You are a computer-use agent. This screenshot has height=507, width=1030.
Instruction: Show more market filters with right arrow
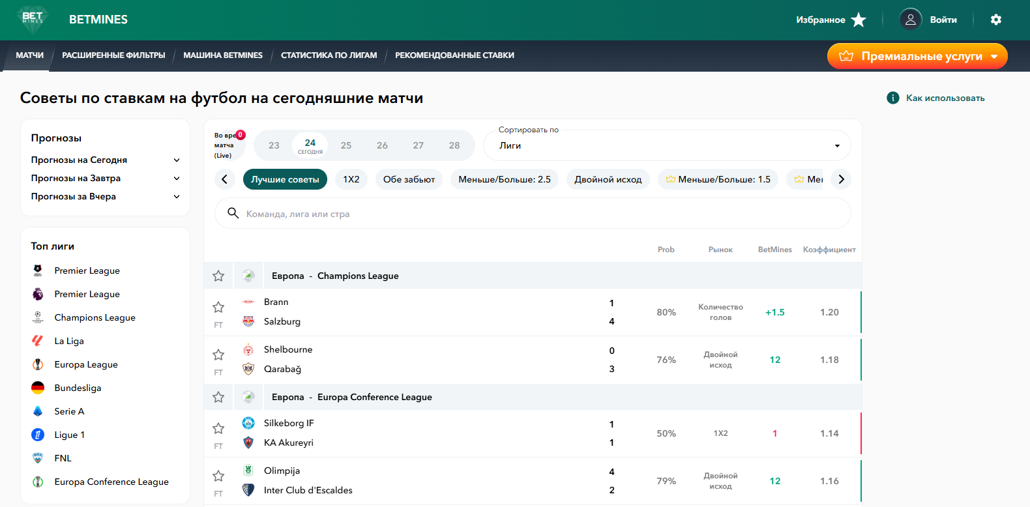841,179
